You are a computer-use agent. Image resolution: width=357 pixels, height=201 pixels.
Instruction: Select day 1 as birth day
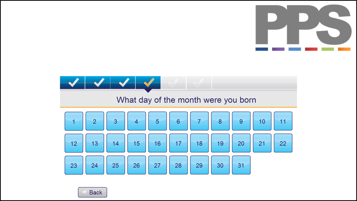tap(74, 121)
